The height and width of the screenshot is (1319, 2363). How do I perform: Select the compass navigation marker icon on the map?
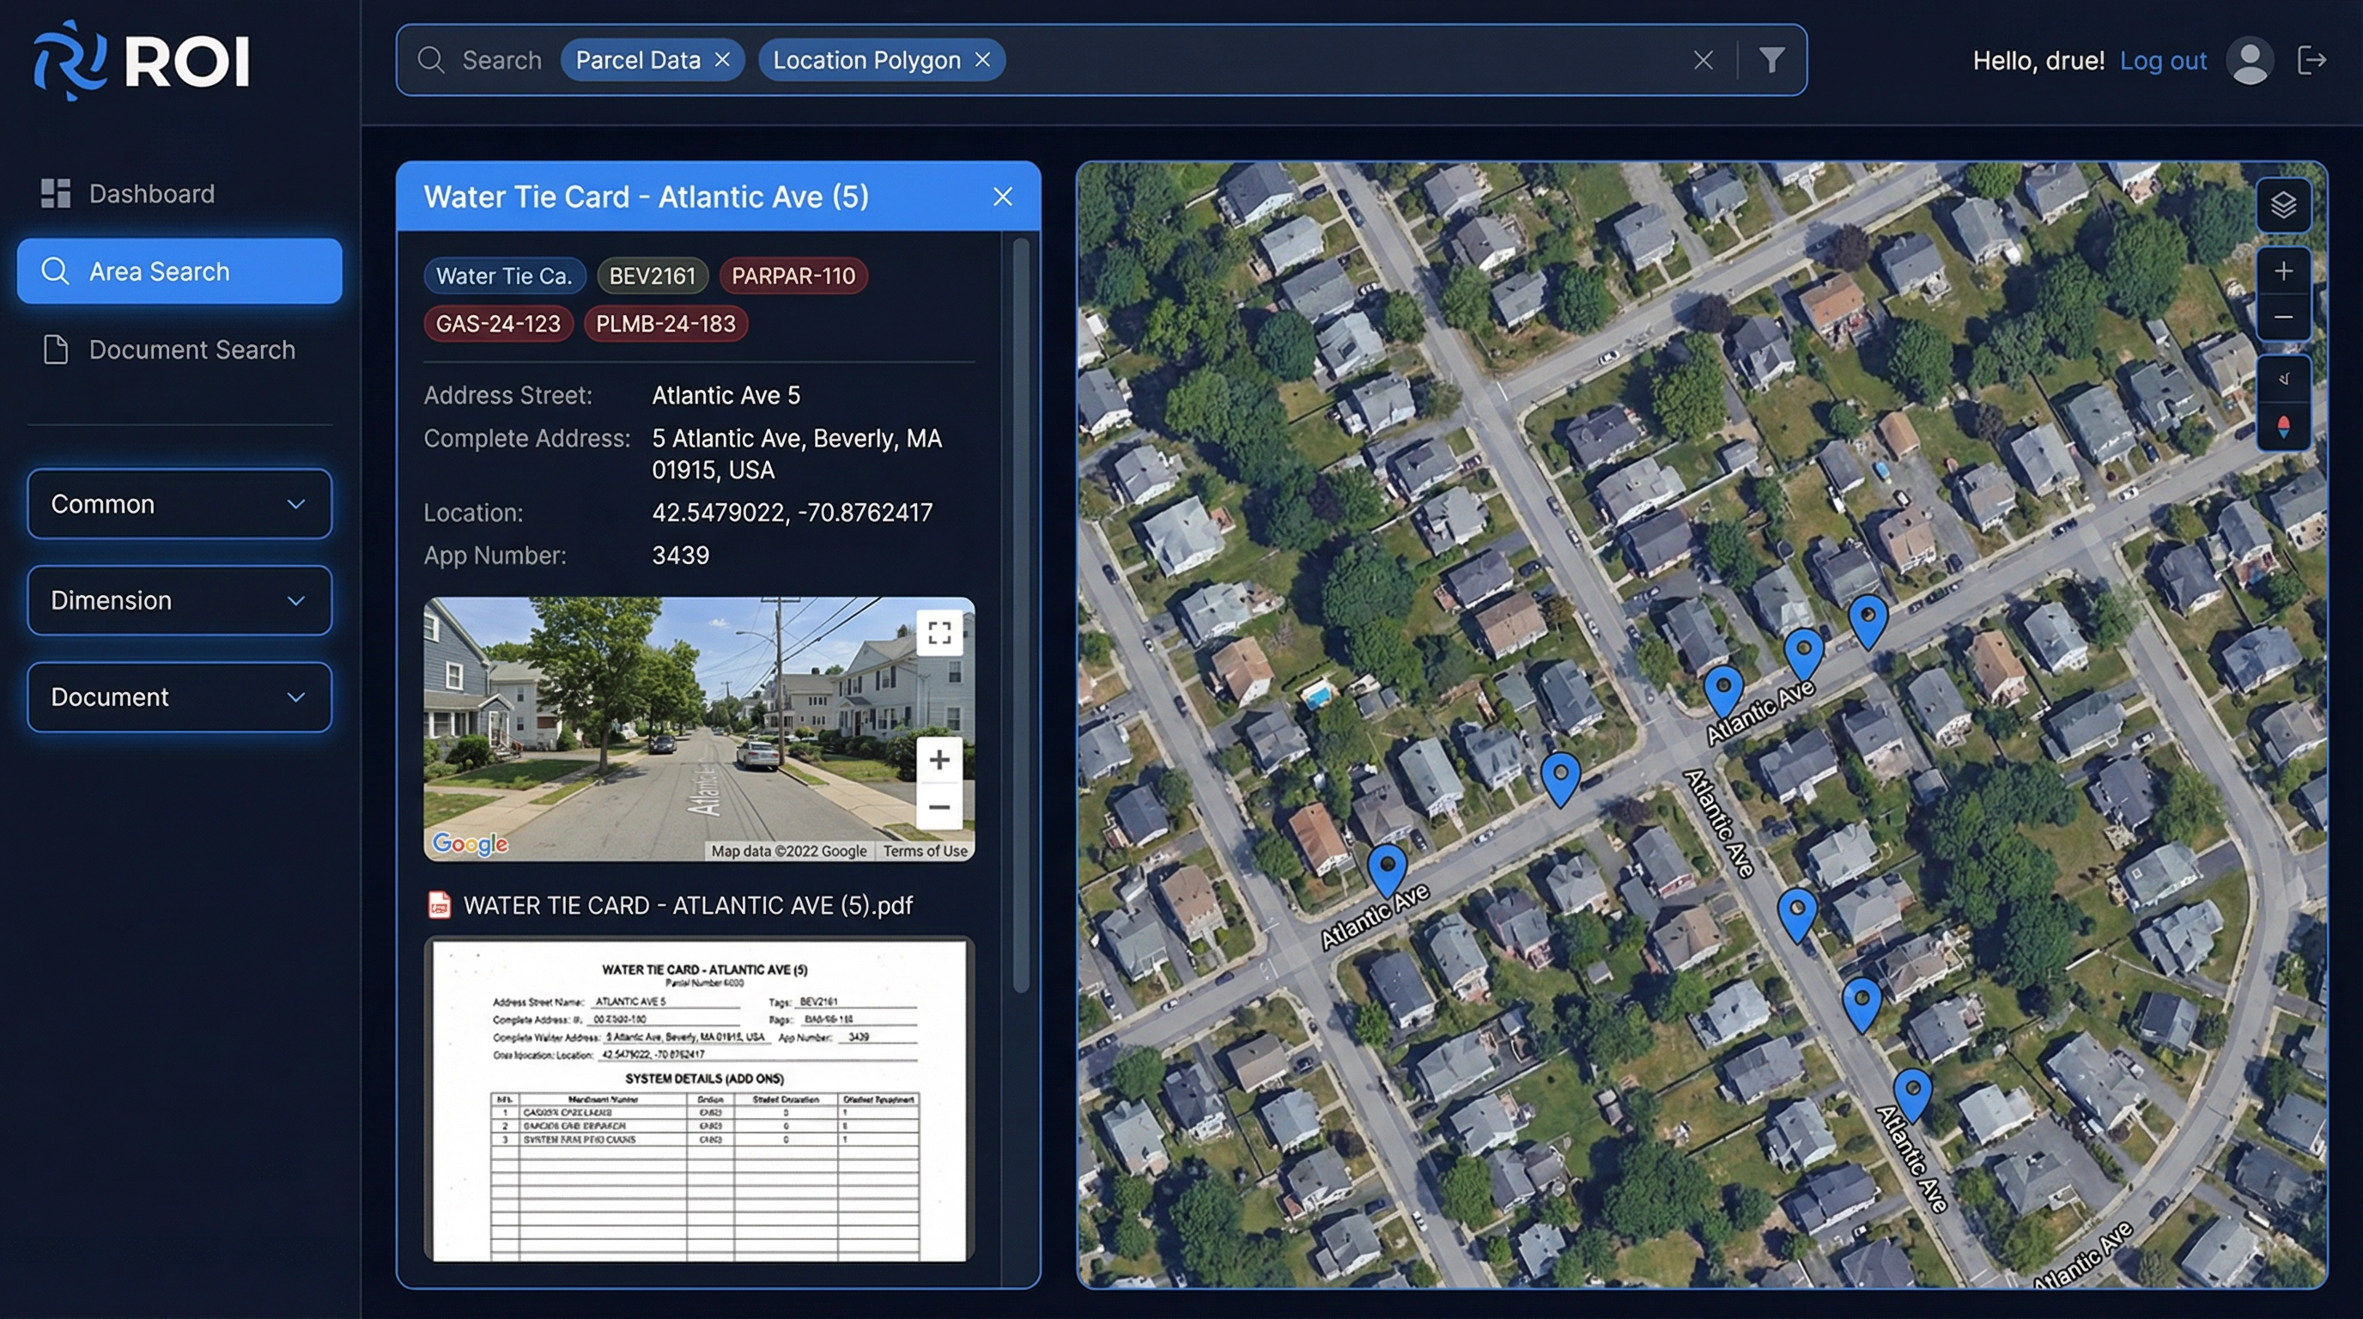tap(2284, 425)
